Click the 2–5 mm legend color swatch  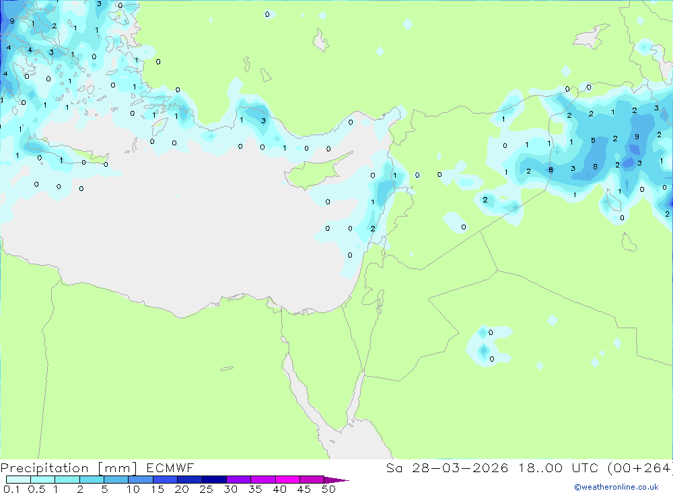point(92,480)
